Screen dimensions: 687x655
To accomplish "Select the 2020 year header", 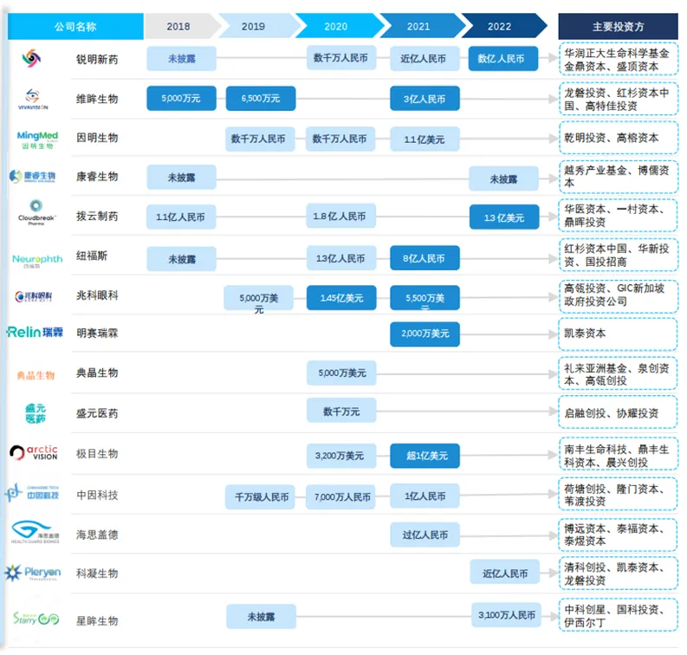I will pos(339,26).
